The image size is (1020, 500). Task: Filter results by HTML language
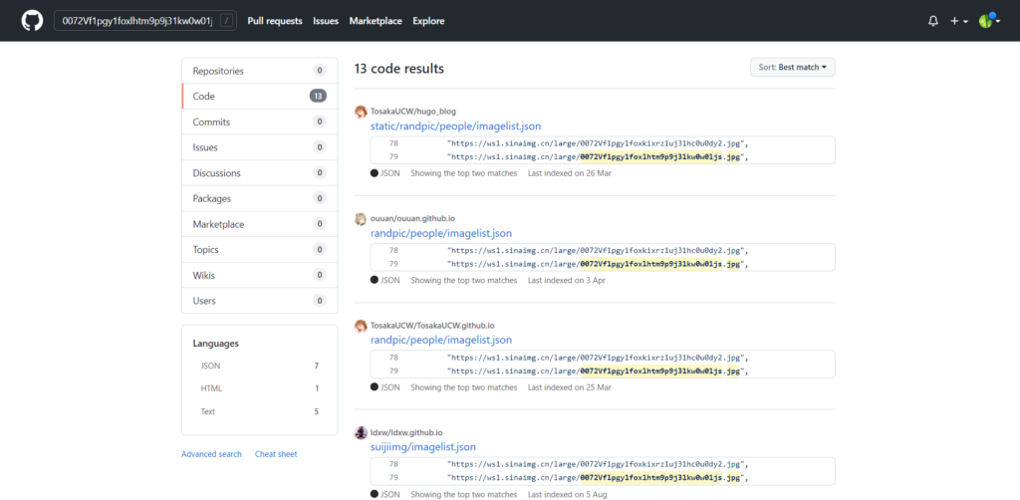[x=260, y=388]
